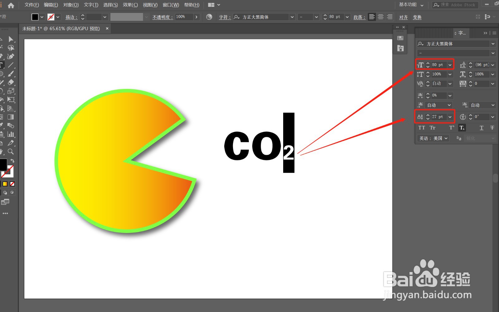Screen dimensions: 499x312
Task: Select the Eraser tool
Action: 11,82
